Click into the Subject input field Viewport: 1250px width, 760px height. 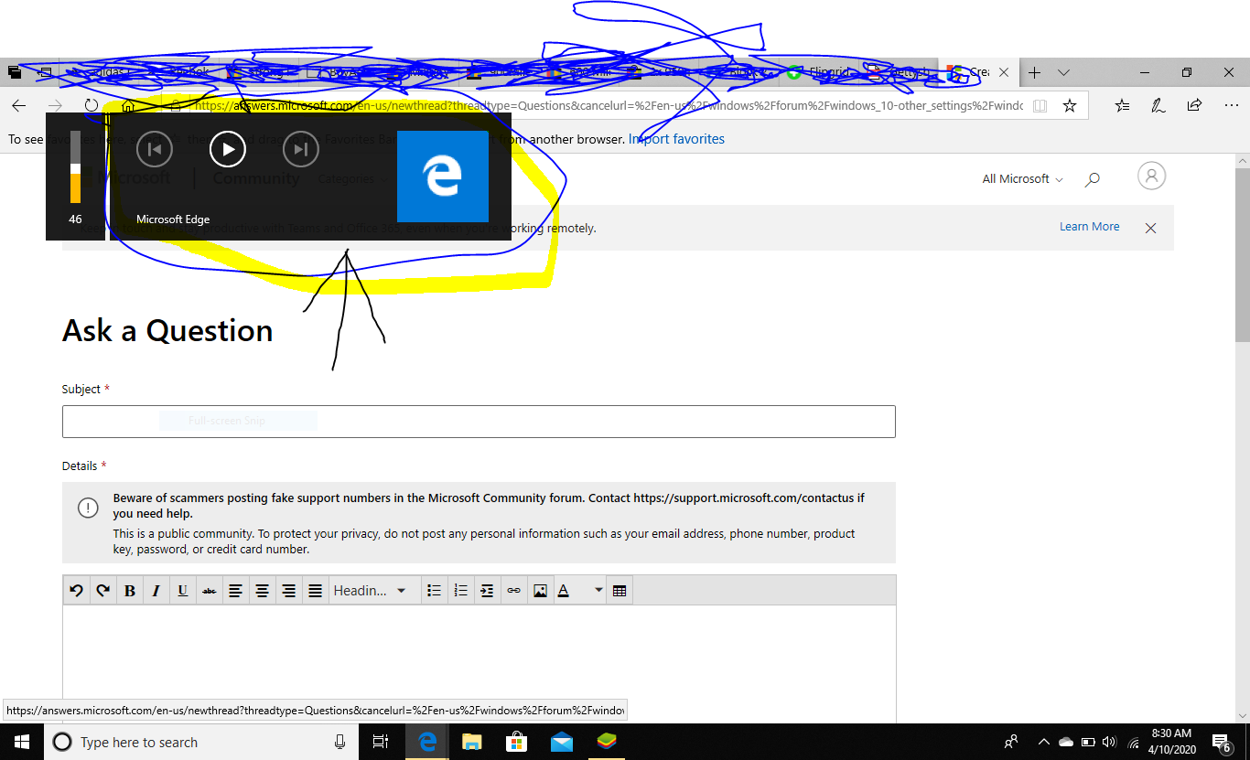(x=479, y=422)
